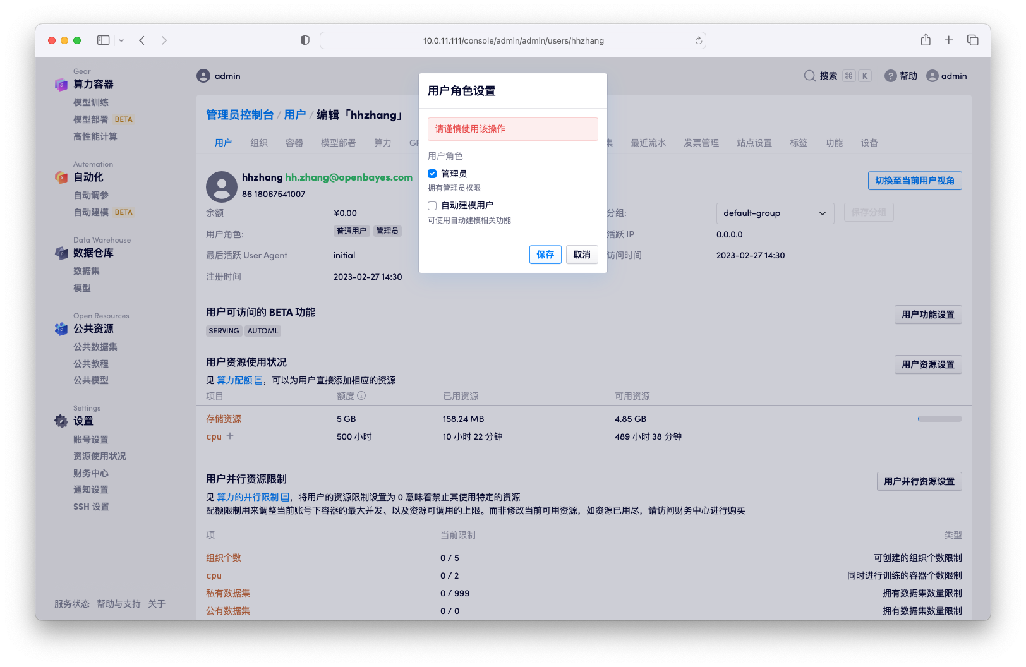Click the 保存 button in the role dialog
Screen dimensions: 1026x667
point(545,255)
